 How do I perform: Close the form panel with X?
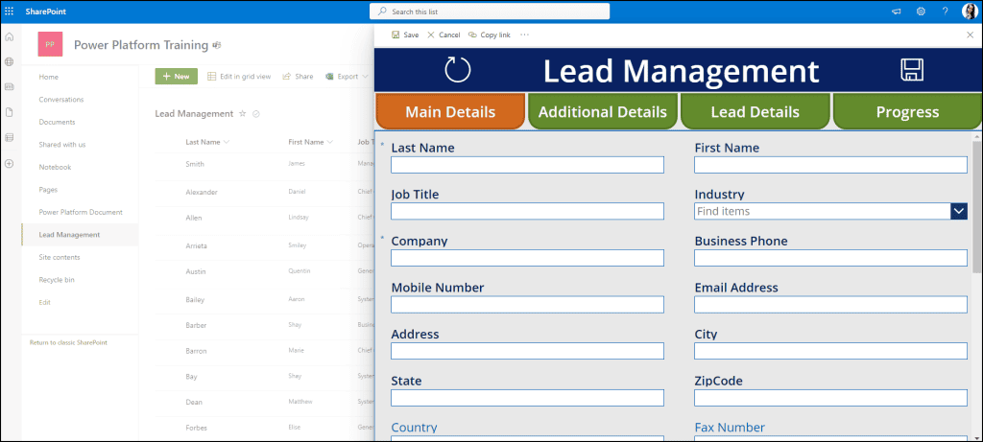[x=970, y=35]
